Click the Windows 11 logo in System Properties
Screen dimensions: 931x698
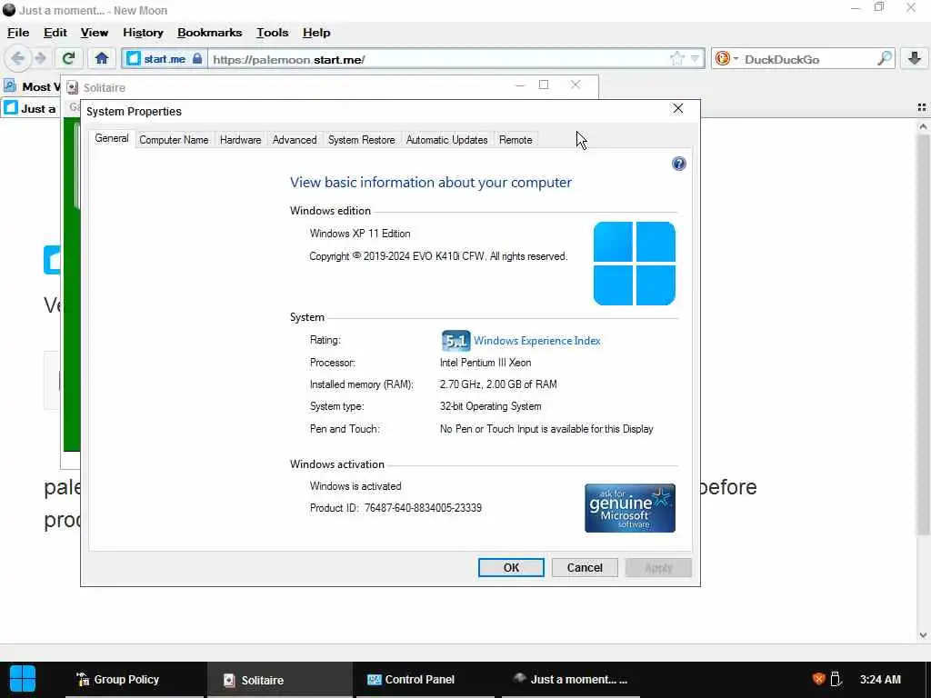click(x=634, y=264)
